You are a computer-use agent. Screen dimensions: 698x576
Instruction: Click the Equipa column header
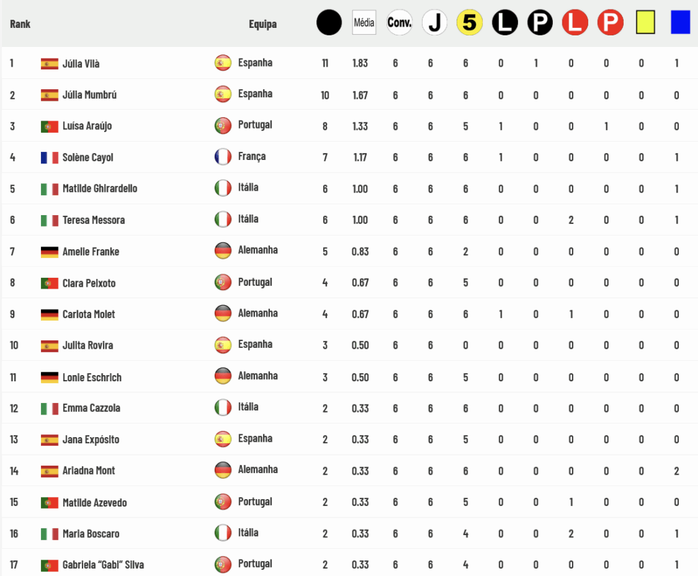click(262, 24)
